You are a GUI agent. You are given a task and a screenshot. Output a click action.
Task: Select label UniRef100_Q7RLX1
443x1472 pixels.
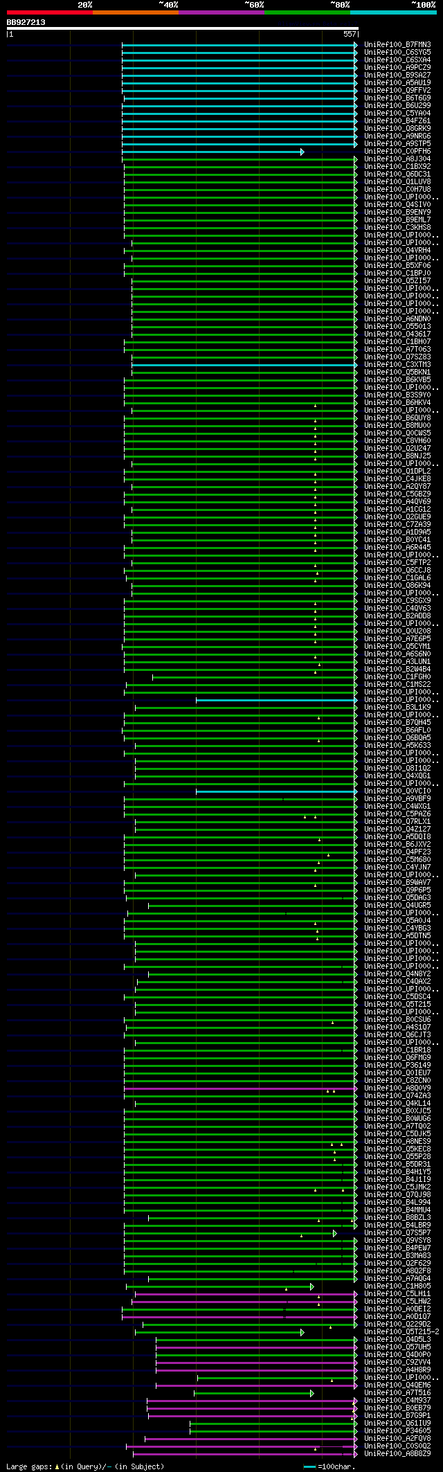pos(397,822)
